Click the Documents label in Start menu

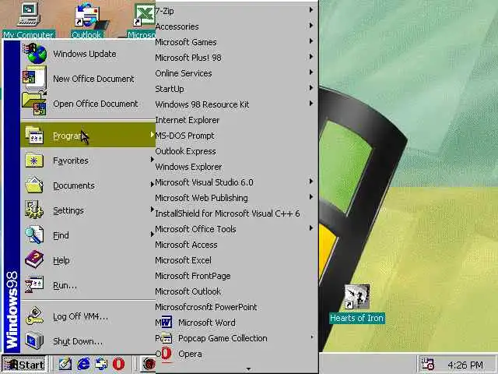(x=74, y=185)
